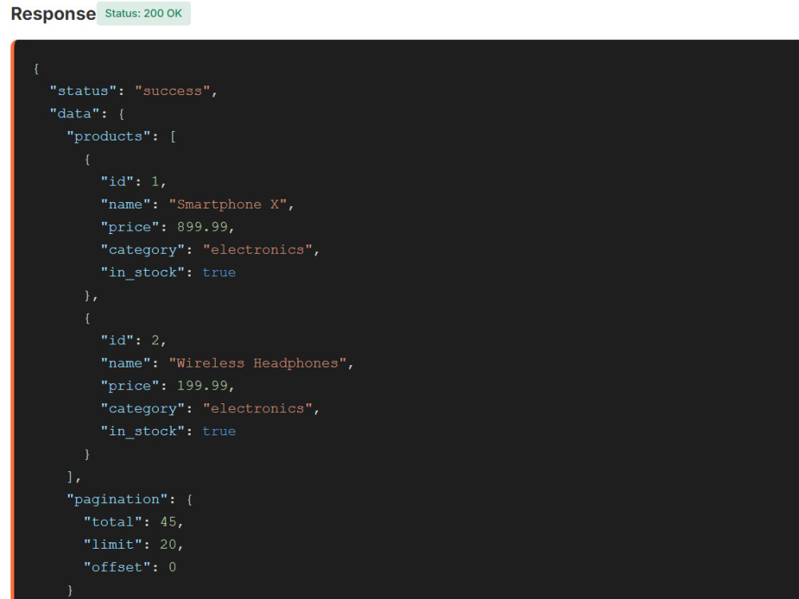Click in_stock true under Smartphone X
The image size is (799, 599).
[219, 272]
